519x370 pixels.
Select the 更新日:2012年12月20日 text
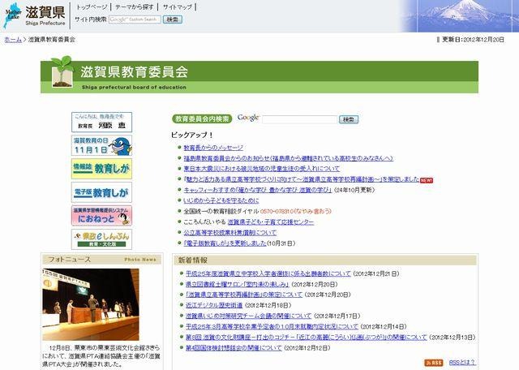click(473, 40)
